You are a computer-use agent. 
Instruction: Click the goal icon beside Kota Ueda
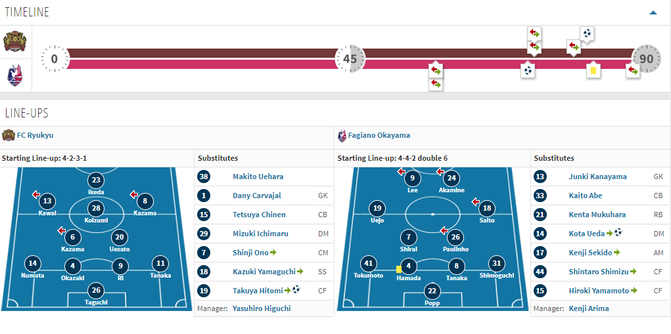tap(618, 233)
